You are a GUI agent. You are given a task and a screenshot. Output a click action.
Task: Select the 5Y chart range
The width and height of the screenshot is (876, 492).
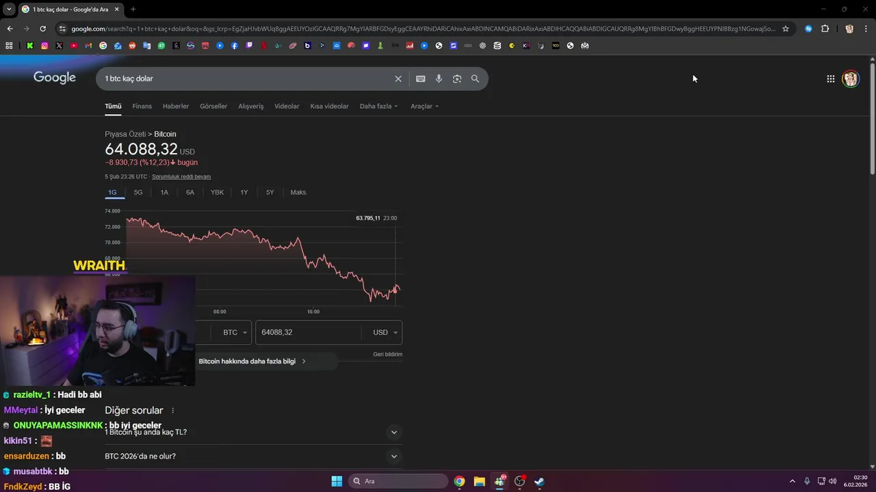270,193
